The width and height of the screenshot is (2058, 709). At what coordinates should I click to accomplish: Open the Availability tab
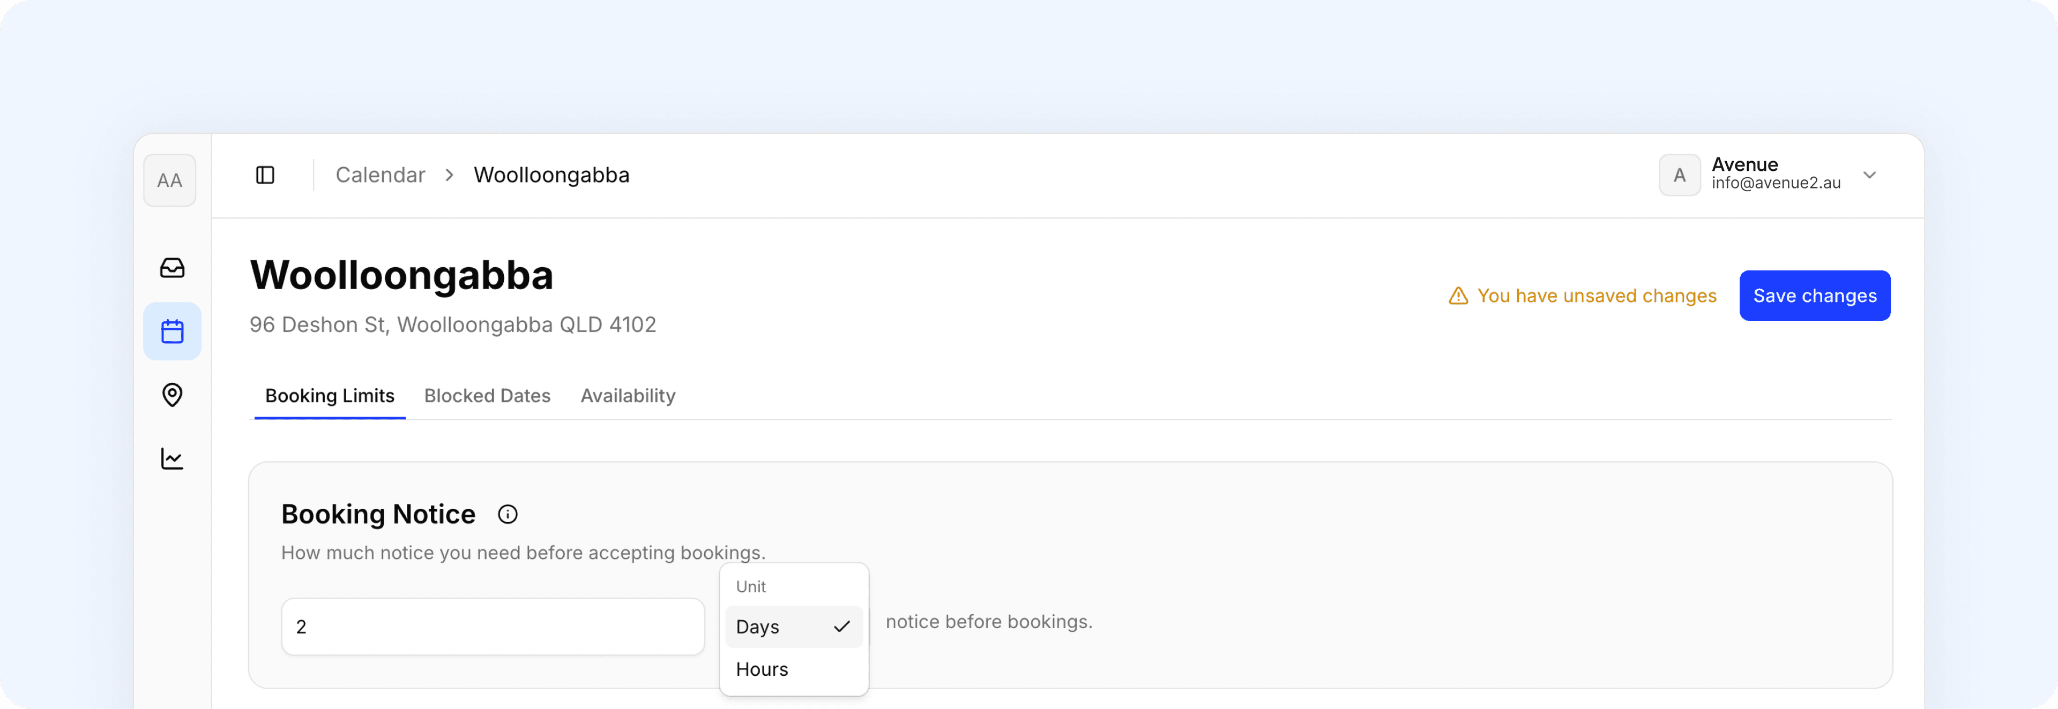tap(627, 395)
